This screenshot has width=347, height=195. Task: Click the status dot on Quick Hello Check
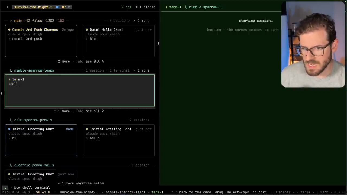pos(87,30)
